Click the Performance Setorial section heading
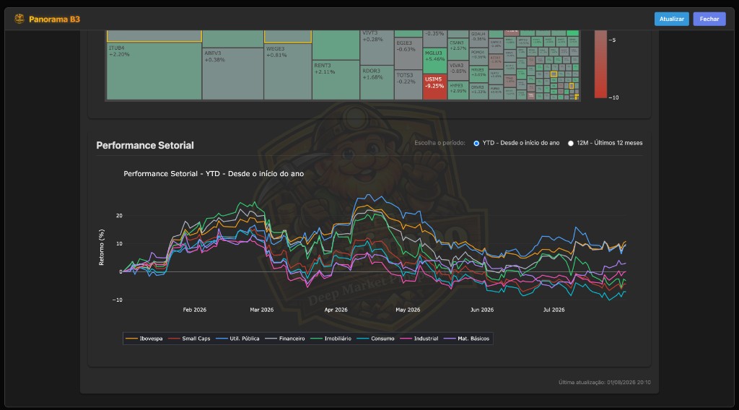This screenshot has width=739, height=410. (144, 145)
